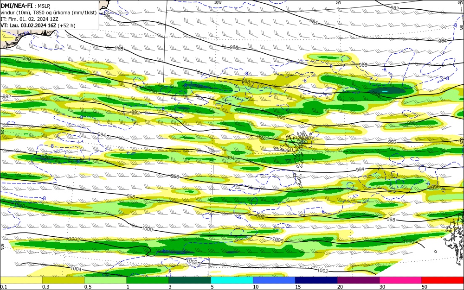Choose the purple 20–30 legend swatch

pos(358,280)
